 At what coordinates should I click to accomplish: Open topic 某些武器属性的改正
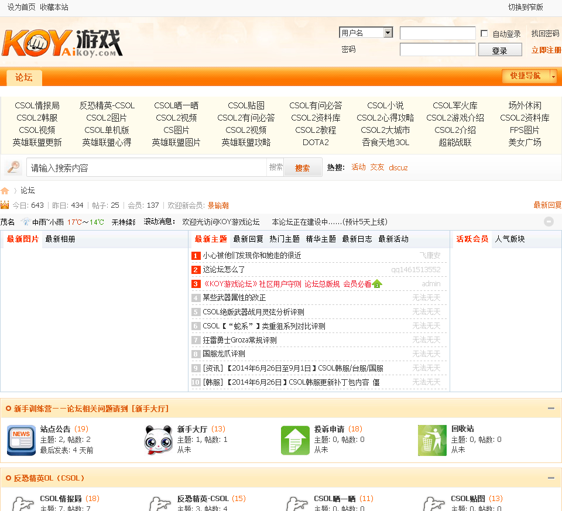234,297
